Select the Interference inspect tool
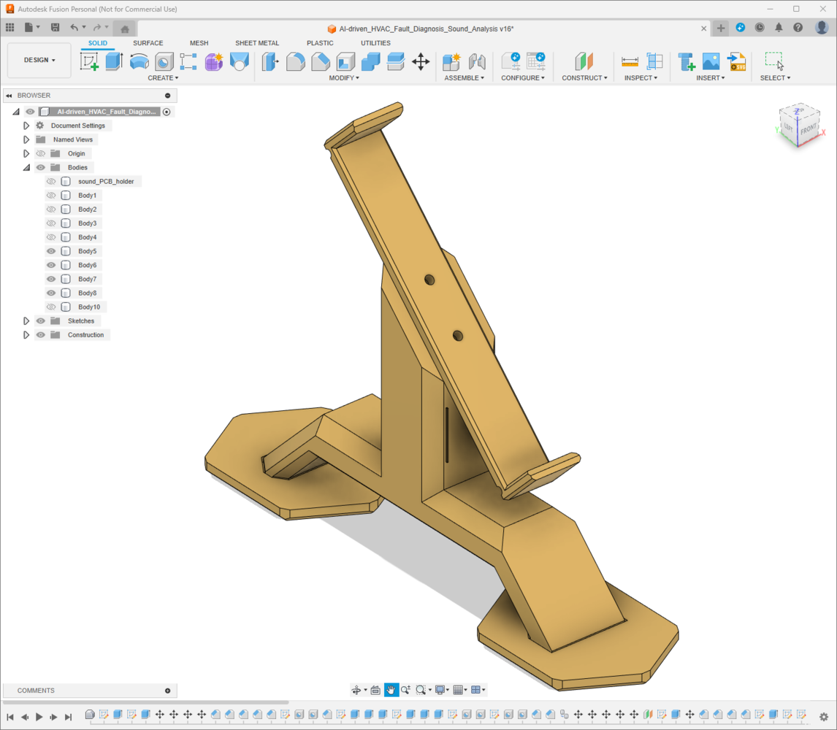 coord(654,61)
